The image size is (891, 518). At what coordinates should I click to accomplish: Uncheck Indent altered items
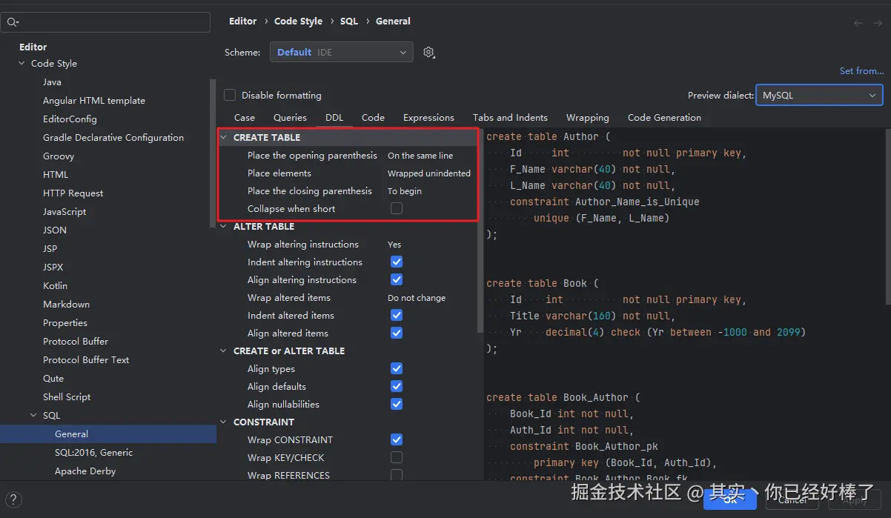tap(397, 316)
